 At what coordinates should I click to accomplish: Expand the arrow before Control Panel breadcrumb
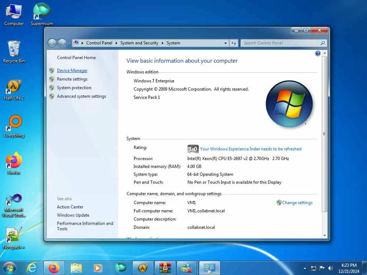coord(82,43)
